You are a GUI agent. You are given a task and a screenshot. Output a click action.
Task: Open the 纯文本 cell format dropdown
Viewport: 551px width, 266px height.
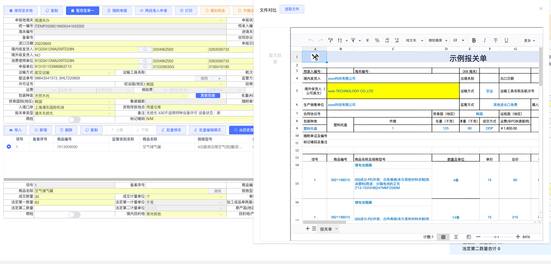coord(414,40)
